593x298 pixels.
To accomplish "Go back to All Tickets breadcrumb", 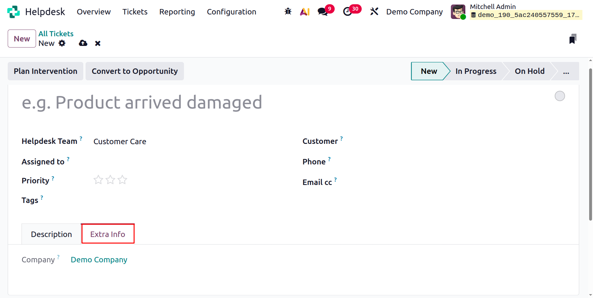I will tap(56, 34).
